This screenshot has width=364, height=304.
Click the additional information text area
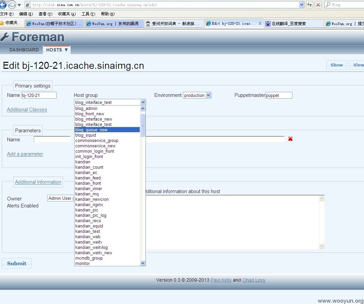tap(232, 222)
